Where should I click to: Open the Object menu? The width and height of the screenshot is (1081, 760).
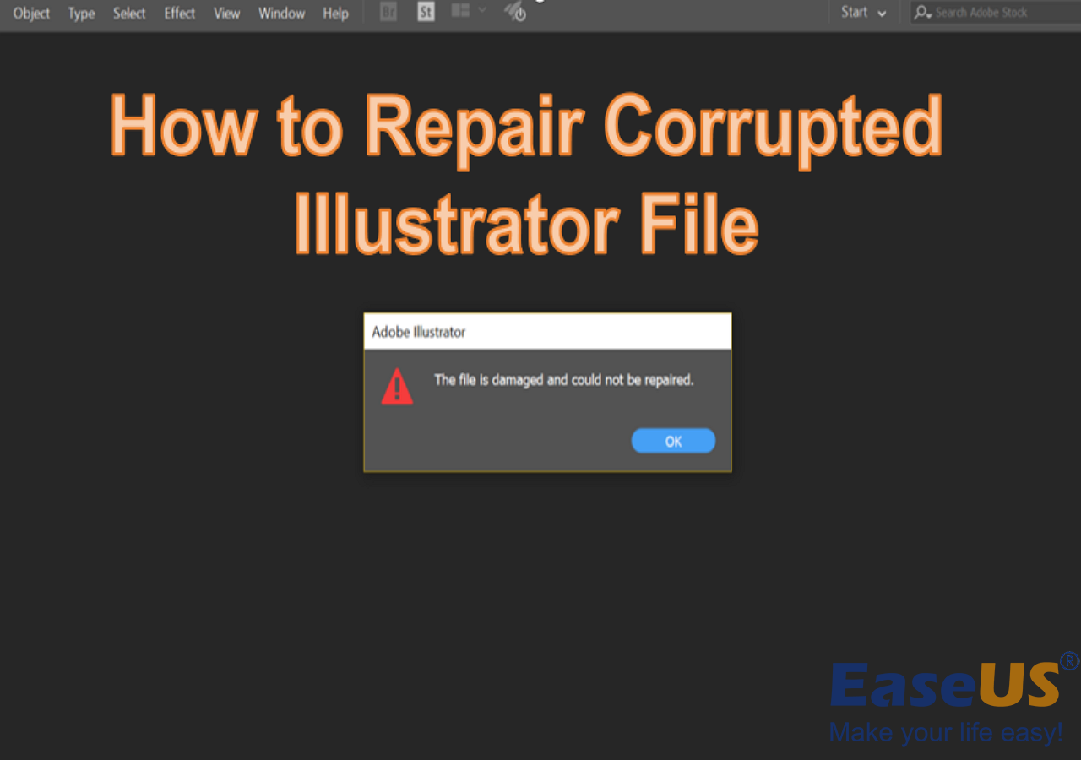30,13
